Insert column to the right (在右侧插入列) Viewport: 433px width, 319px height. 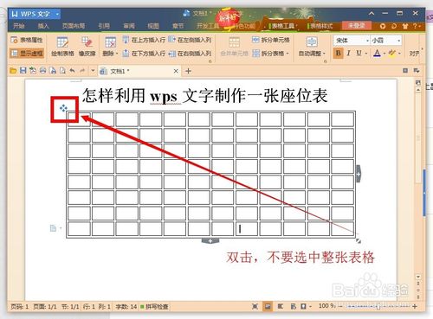click(190, 54)
